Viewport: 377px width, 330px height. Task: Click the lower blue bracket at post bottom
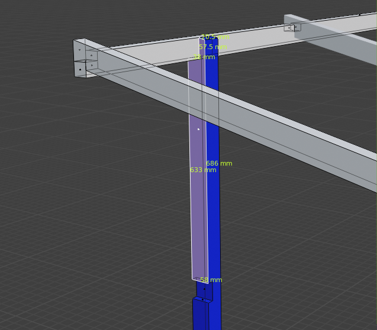click(x=200, y=313)
